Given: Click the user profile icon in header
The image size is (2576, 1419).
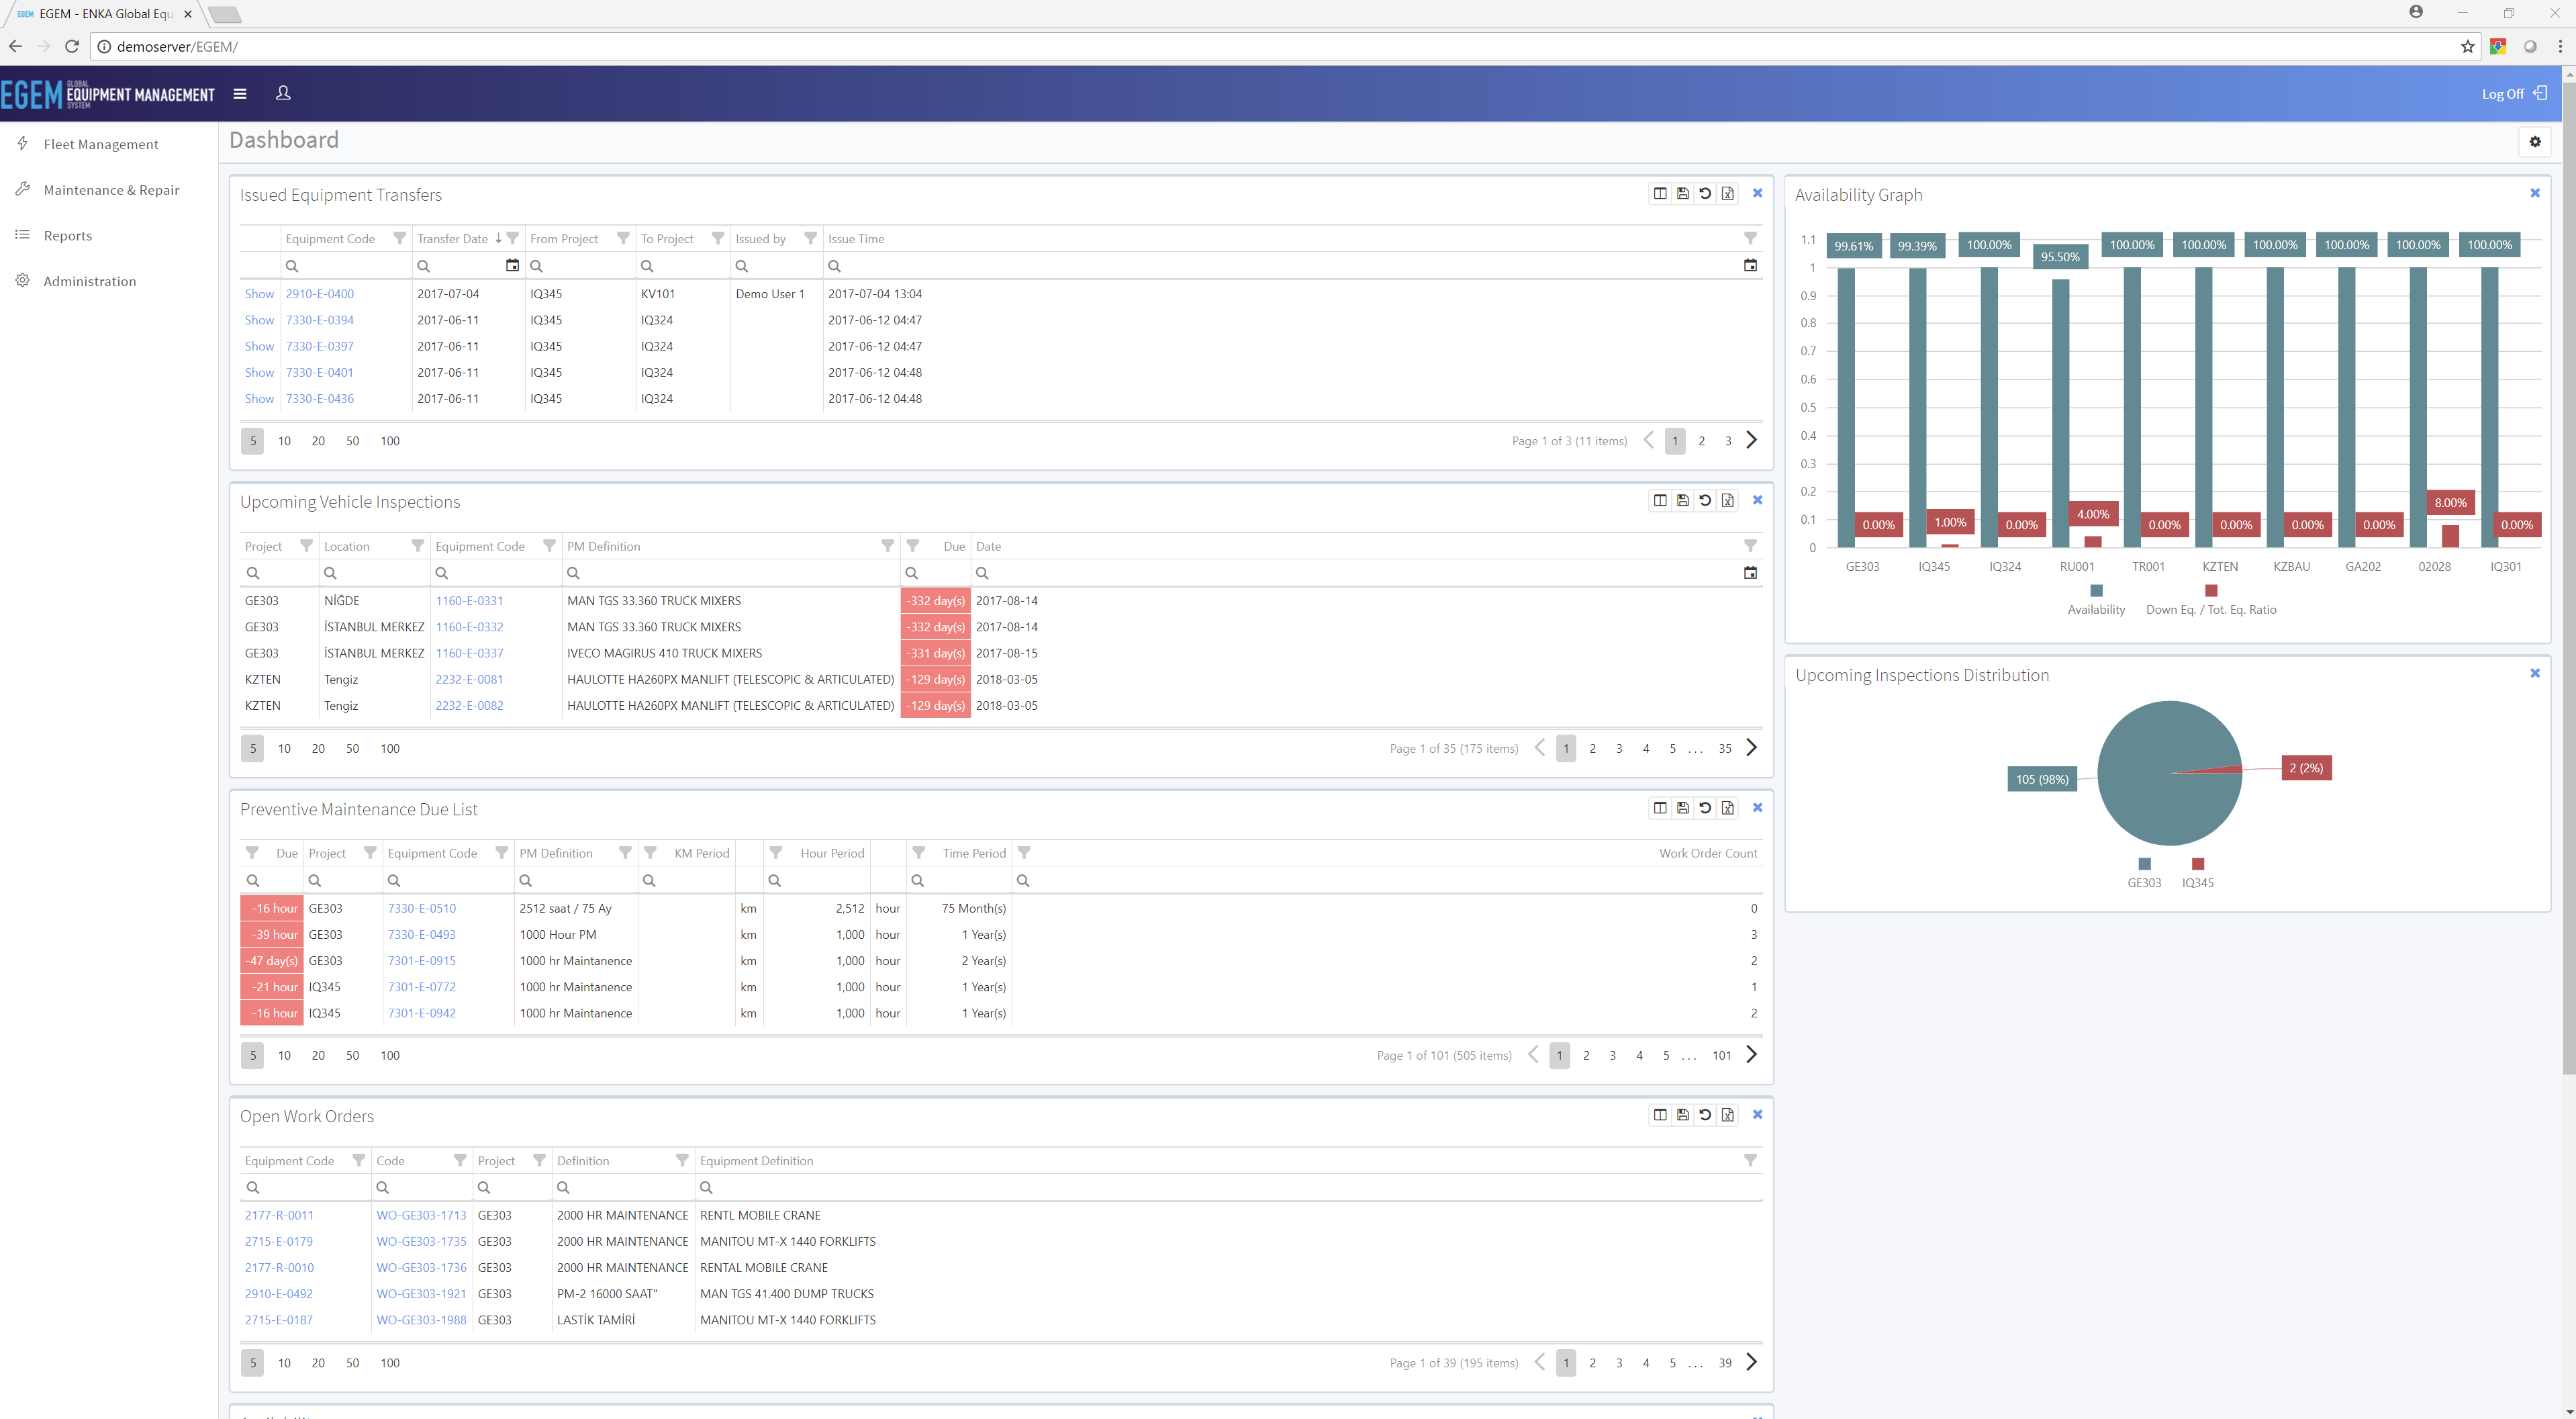Looking at the screenshot, I should 283,93.
